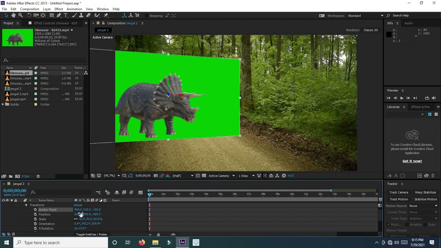Open the Active Camera view dropdown
The width and height of the screenshot is (441, 248).
(x=222, y=176)
